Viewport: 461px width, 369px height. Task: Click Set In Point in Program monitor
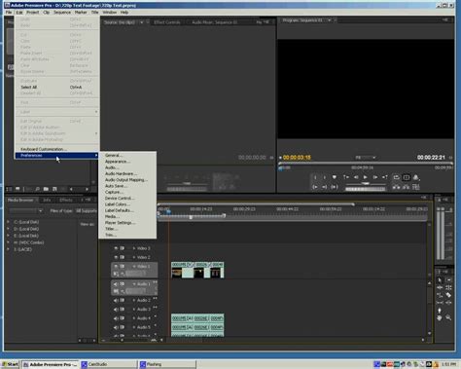(x=315, y=177)
